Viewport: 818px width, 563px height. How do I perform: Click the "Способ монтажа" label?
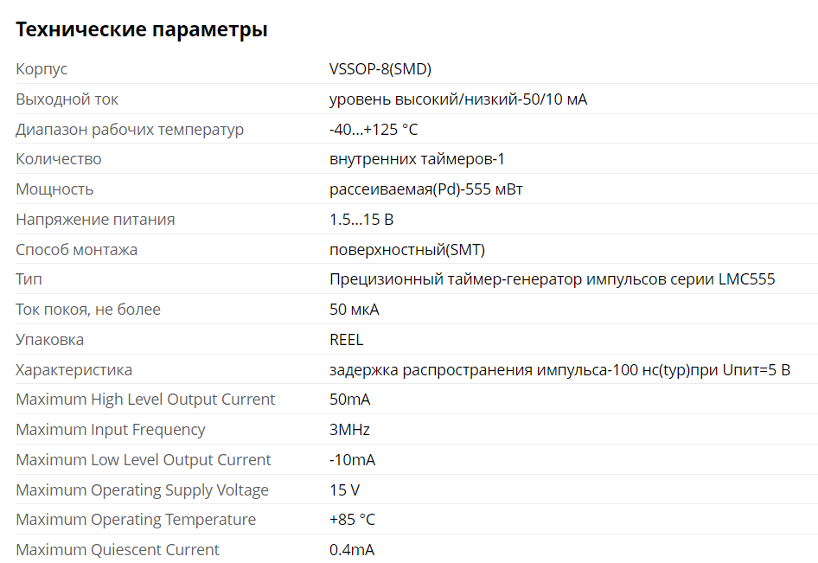(x=76, y=250)
